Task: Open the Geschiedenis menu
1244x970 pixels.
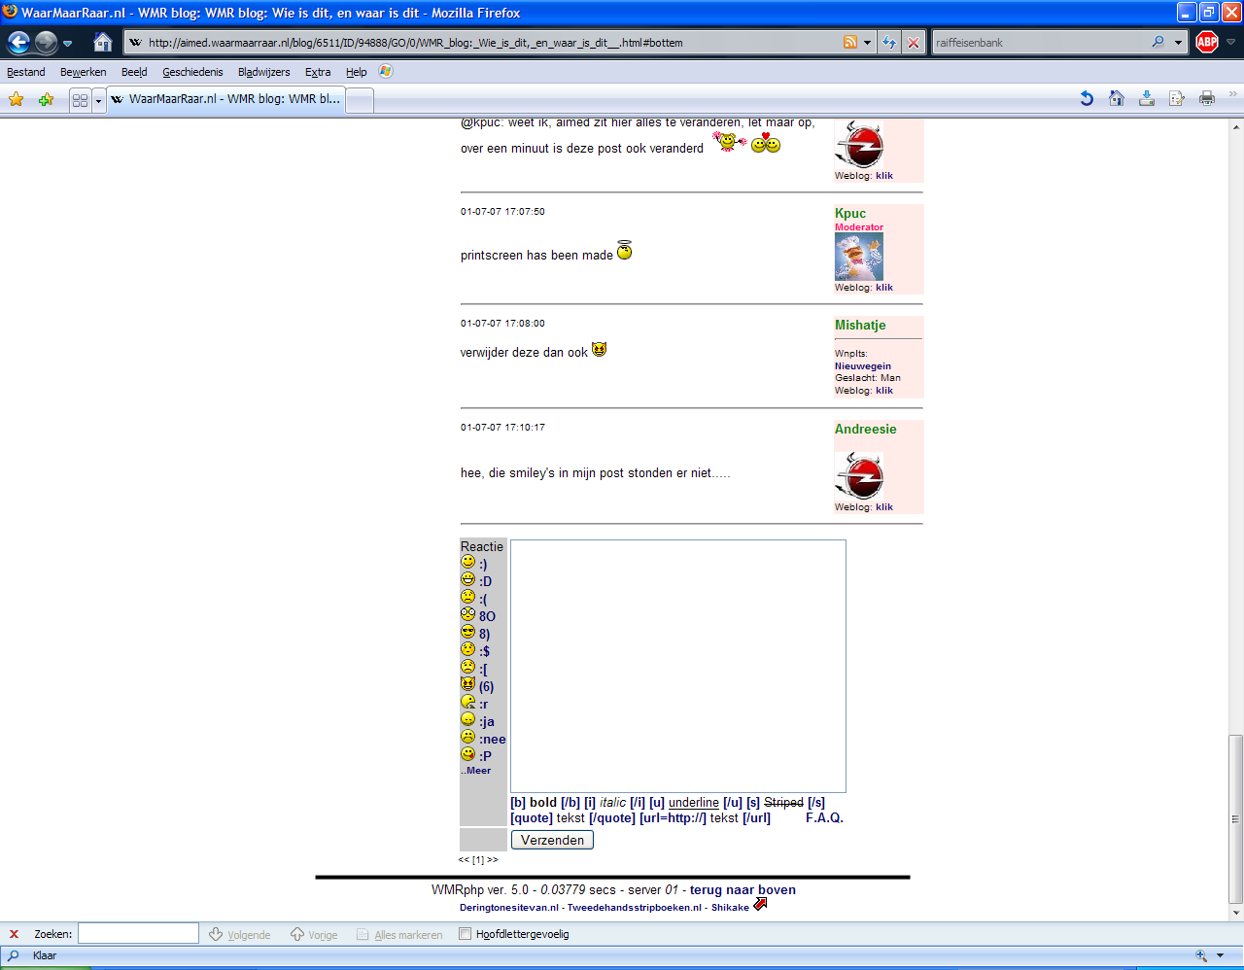Action: coord(192,72)
